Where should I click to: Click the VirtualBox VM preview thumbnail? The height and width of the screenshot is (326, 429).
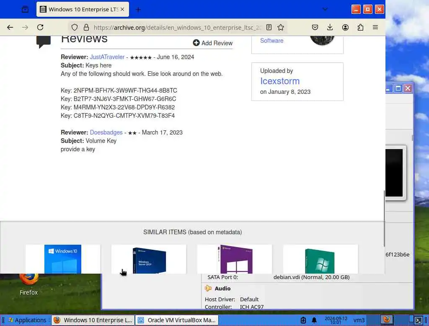[x=394, y=173]
